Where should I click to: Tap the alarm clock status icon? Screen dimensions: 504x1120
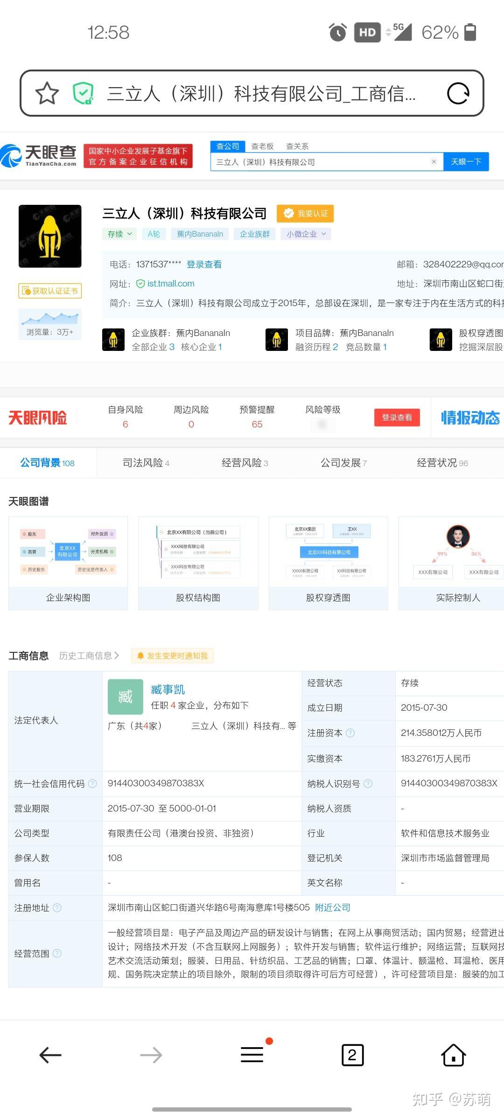click(338, 32)
